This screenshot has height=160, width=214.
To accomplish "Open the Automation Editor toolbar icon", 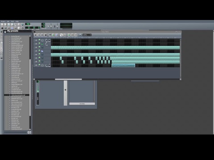I will (x=12, y=28).
